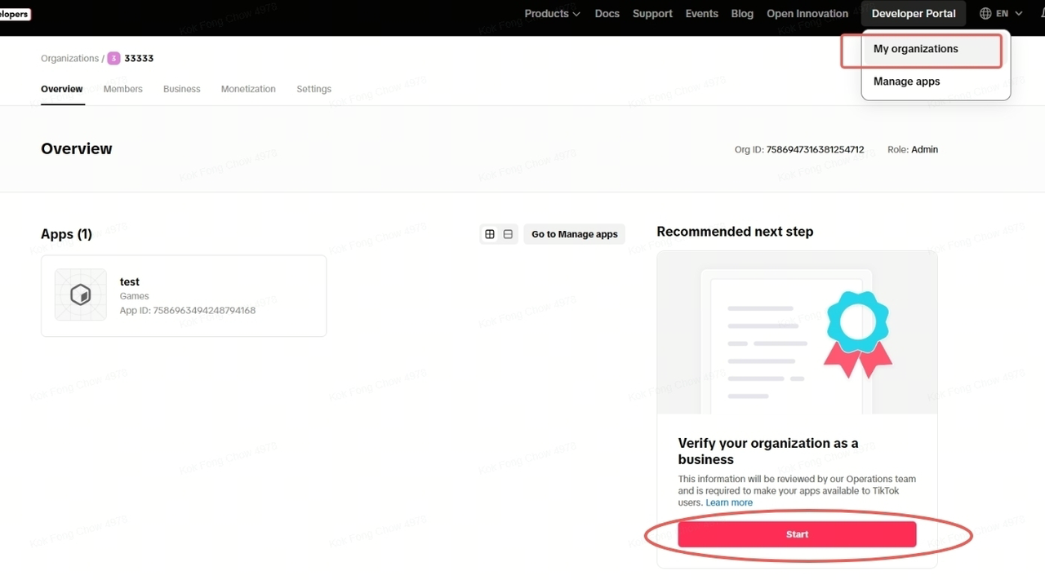Choose Manage apps in the dropdown
Image resolution: width=1045 pixels, height=580 pixels.
click(x=906, y=82)
